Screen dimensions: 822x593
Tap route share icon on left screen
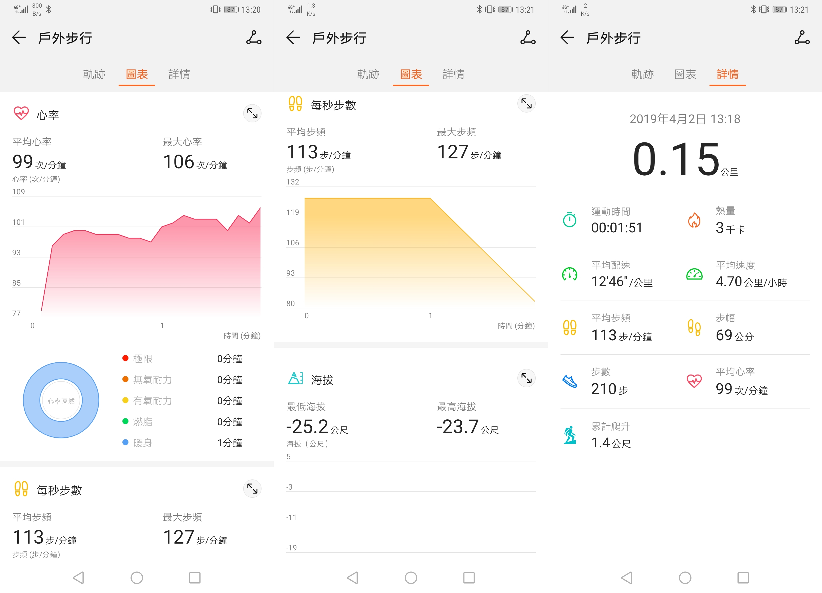pyautogui.click(x=254, y=38)
